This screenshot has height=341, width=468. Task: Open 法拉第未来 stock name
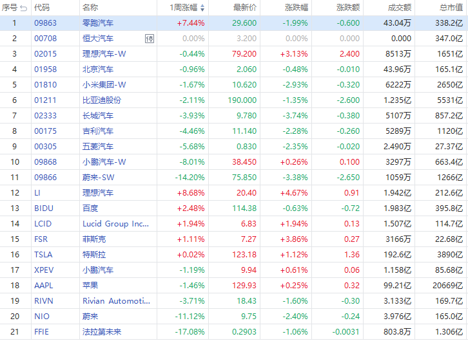pos(102,333)
